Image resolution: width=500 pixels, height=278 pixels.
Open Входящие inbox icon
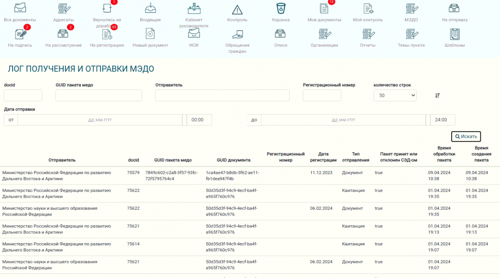click(150, 8)
